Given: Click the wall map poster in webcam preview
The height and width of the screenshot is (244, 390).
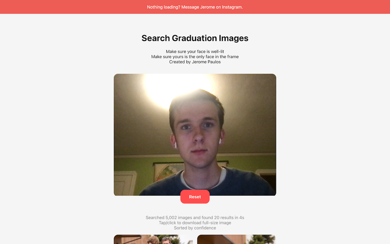Looking at the screenshot, I should coord(169,171).
